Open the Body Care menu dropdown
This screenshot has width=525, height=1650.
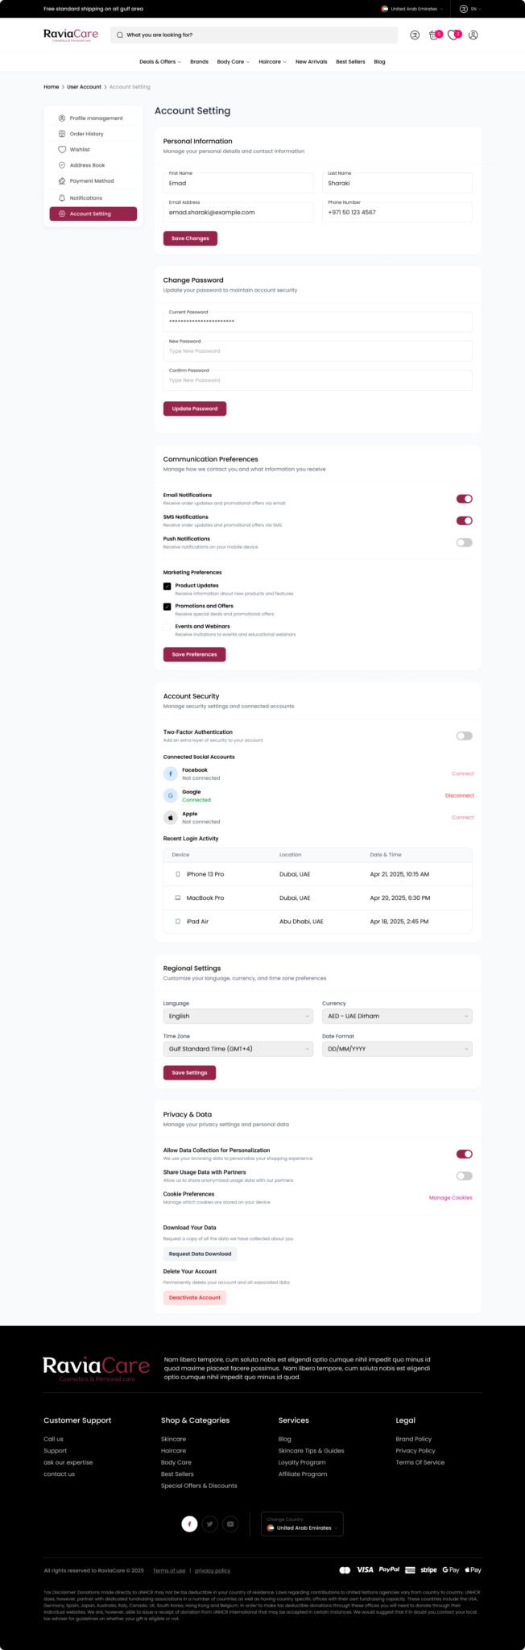pyautogui.click(x=233, y=61)
